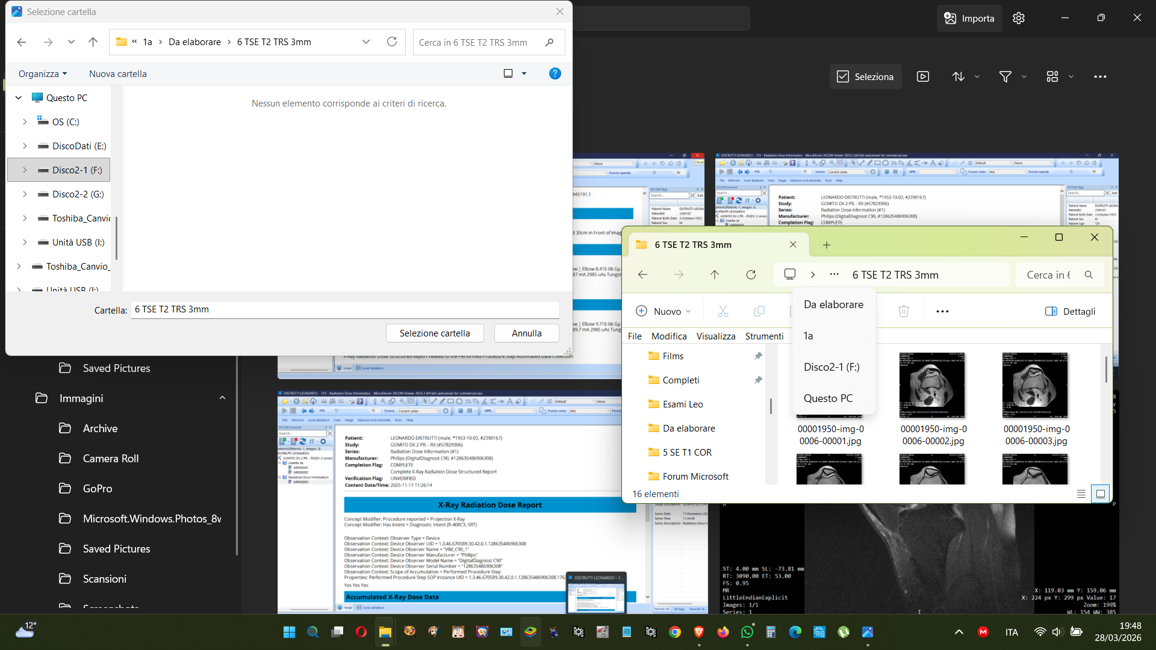Image resolution: width=1156 pixels, height=650 pixels.
Task: Go up a level in Explorer window
Action: [715, 275]
